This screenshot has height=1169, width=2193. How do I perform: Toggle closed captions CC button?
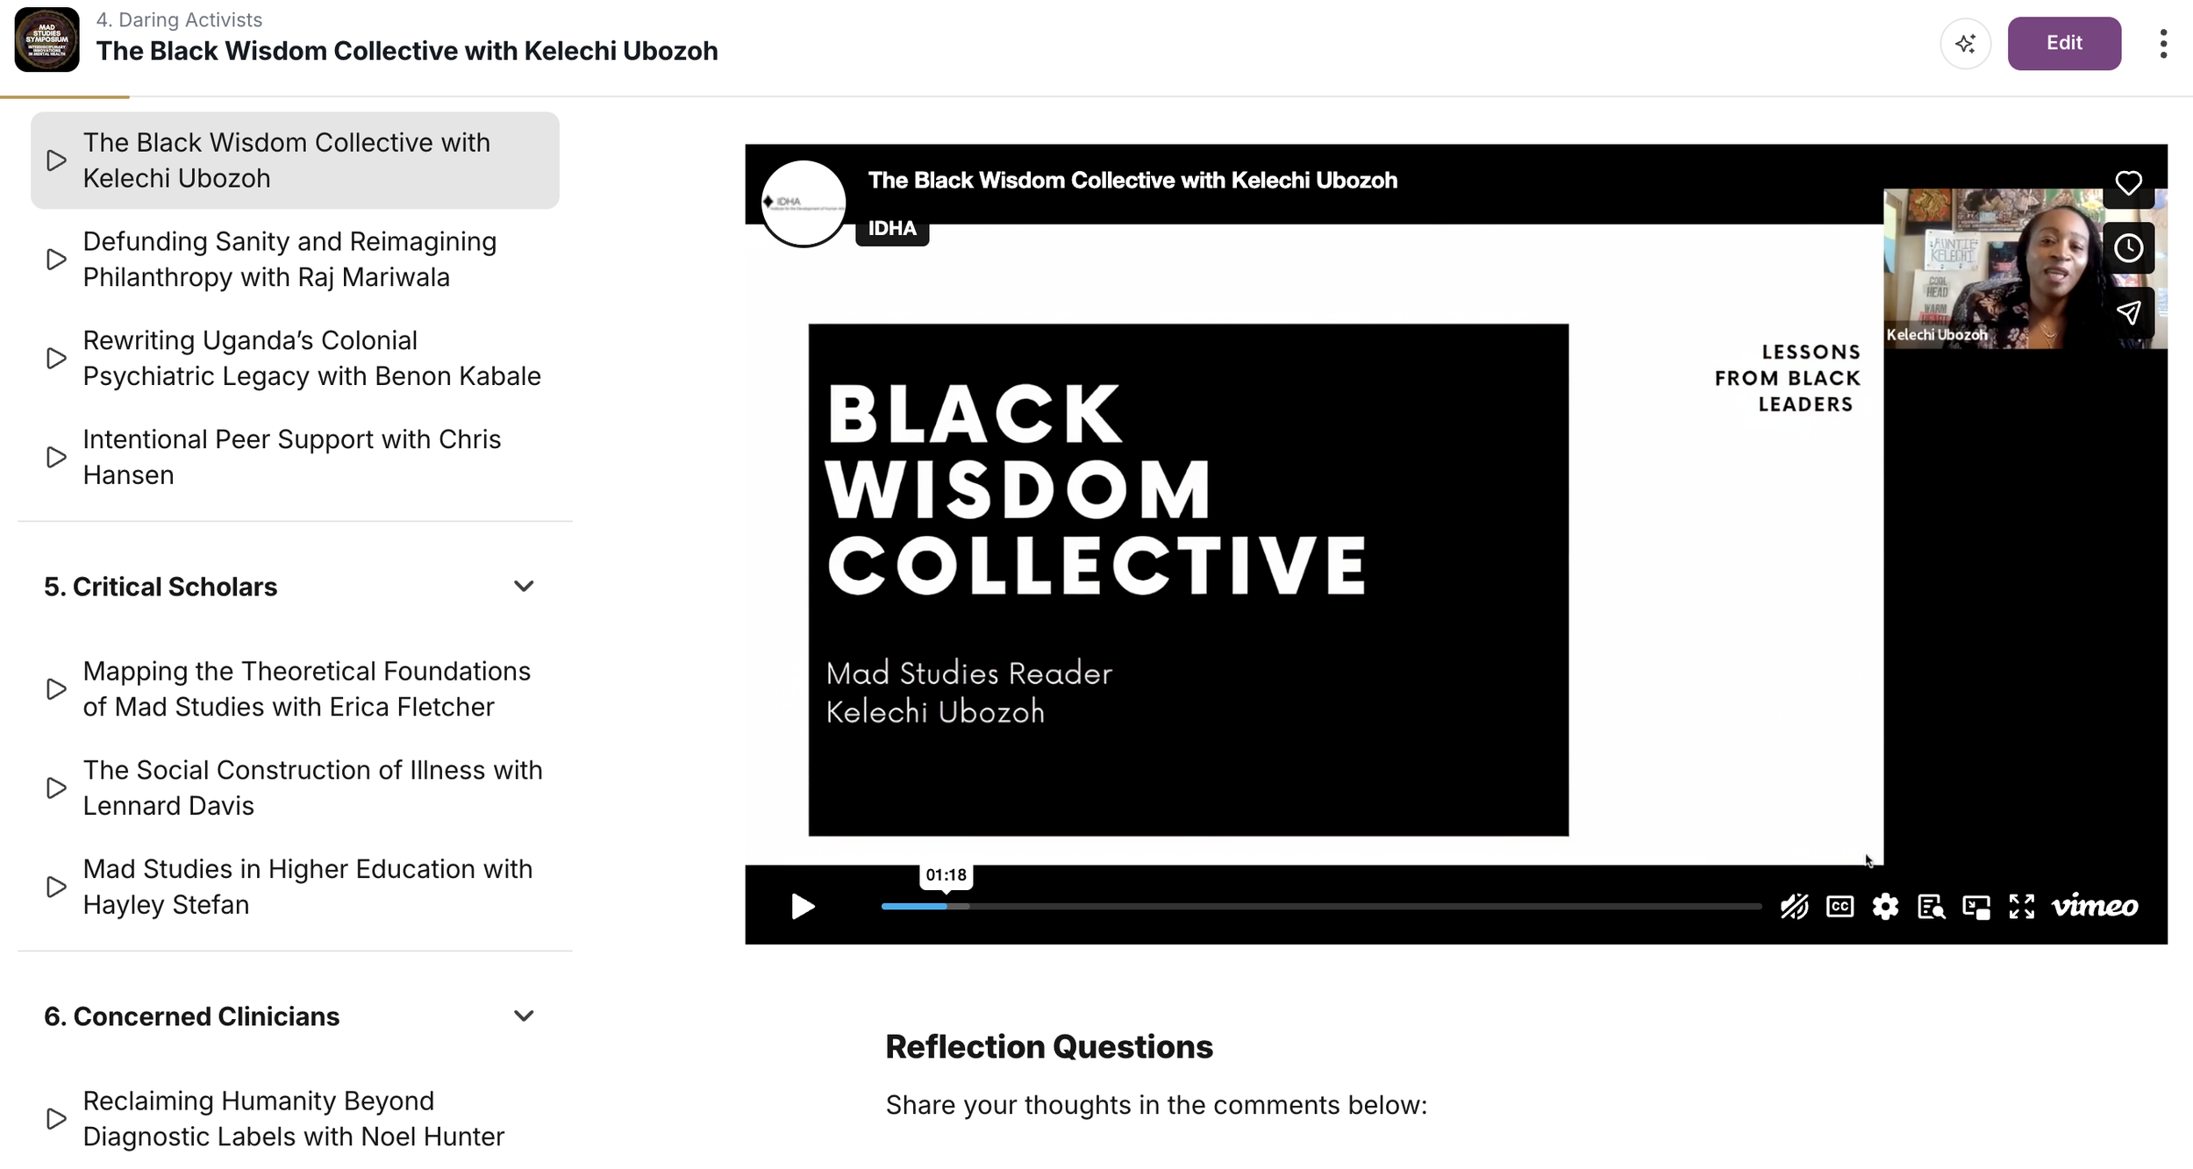pyautogui.click(x=1839, y=906)
